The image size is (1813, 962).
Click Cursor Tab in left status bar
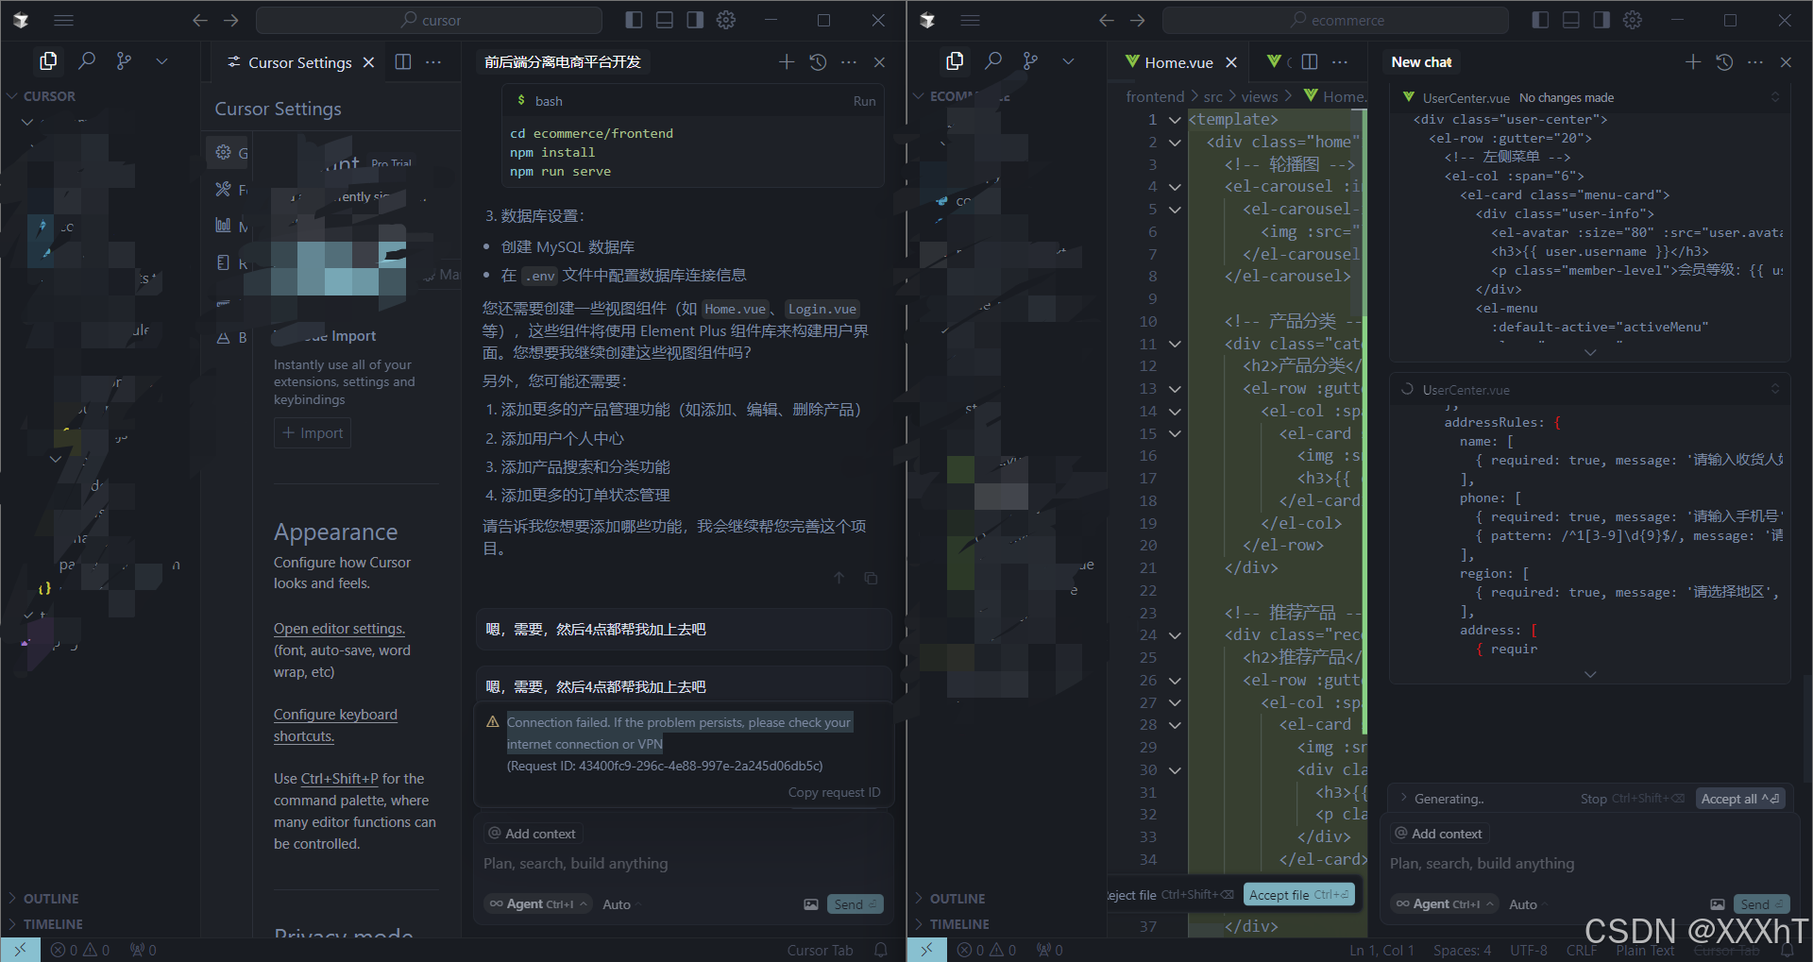820,951
